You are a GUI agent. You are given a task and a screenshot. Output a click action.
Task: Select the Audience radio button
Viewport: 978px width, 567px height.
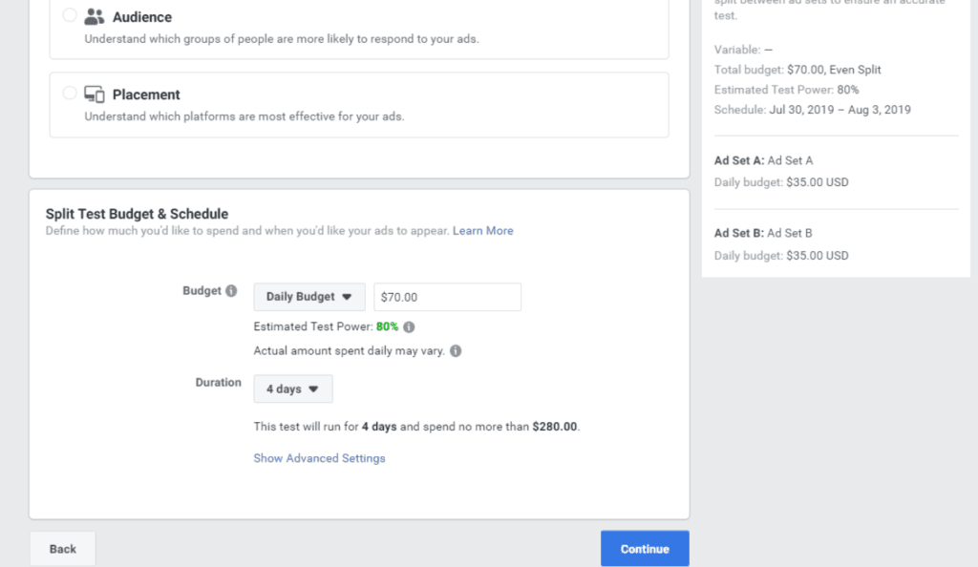70,15
